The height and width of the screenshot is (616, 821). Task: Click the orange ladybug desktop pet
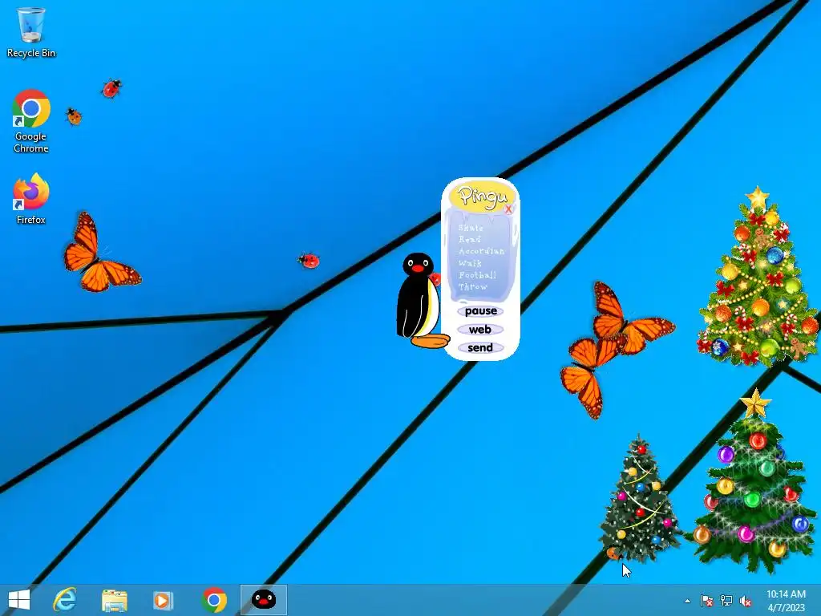[x=74, y=116]
